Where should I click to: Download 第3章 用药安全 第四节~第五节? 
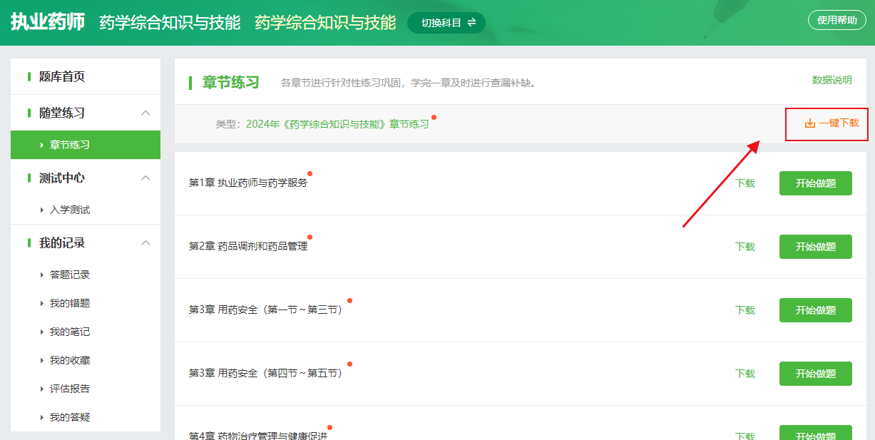pos(745,374)
